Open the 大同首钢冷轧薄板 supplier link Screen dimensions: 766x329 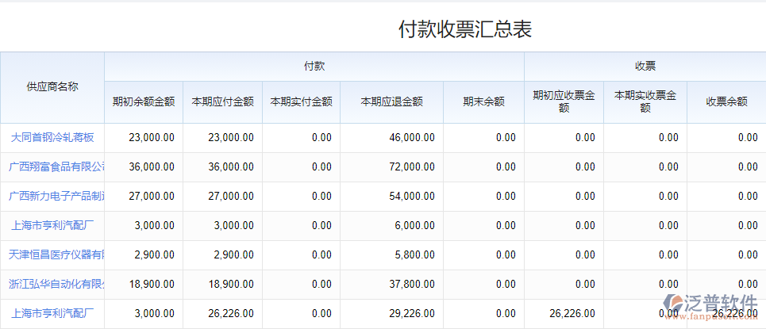[x=52, y=138]
